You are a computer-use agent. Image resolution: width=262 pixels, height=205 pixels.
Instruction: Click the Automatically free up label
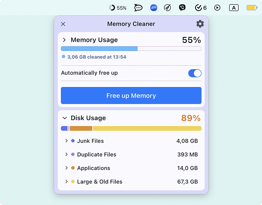pyautogui.click(x=89, y=73)
